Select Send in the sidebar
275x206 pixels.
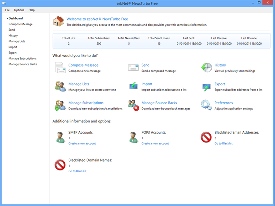(x=12, y=30)
